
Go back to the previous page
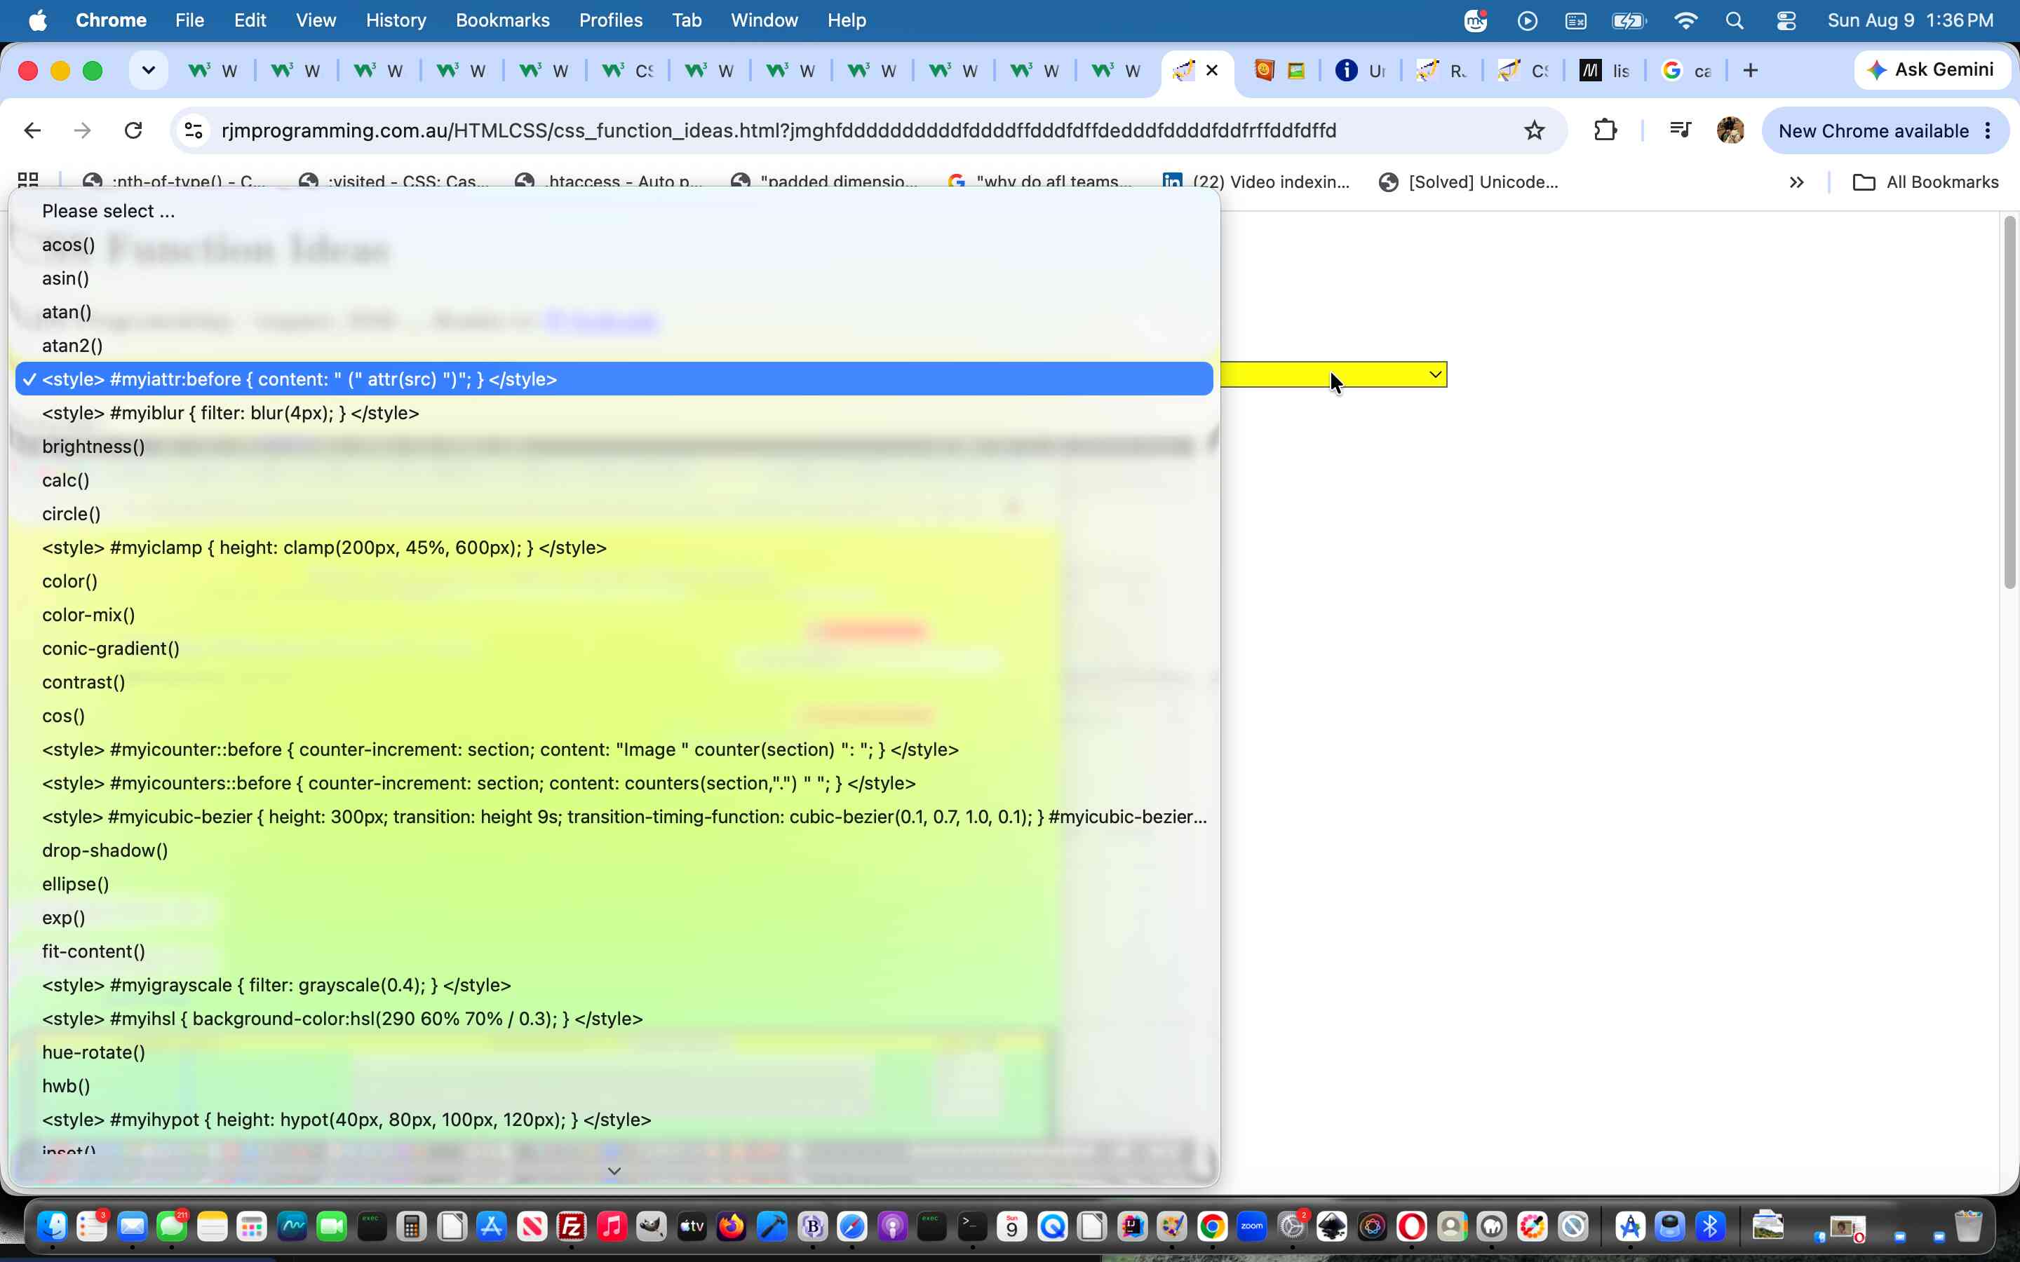tap(32, 130)
